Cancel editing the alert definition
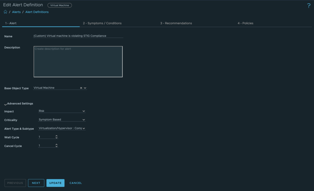Screen dimensions: 314x191 [x=75, y=183]
